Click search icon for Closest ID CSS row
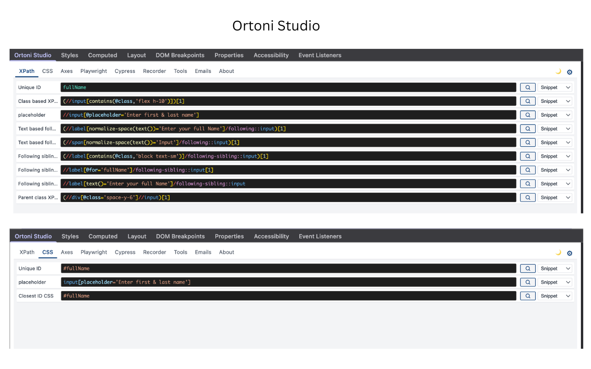 (528, 296)
